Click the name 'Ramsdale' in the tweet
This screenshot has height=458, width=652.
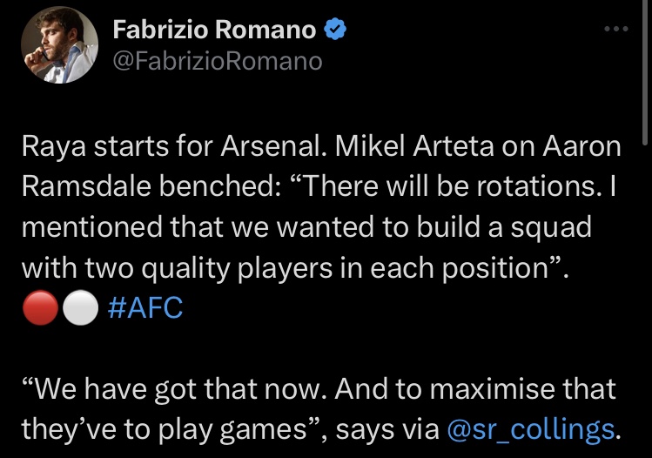tap(86, 186)
